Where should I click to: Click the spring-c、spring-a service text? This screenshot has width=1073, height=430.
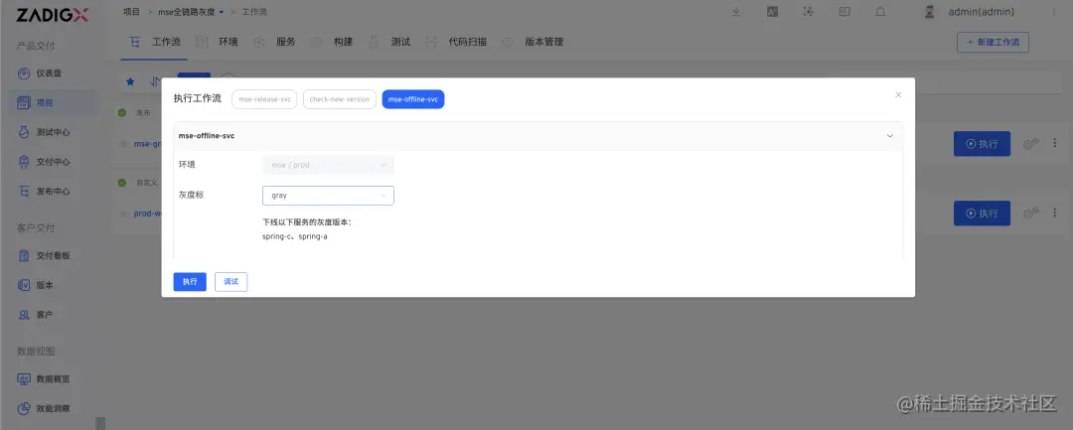295,236
